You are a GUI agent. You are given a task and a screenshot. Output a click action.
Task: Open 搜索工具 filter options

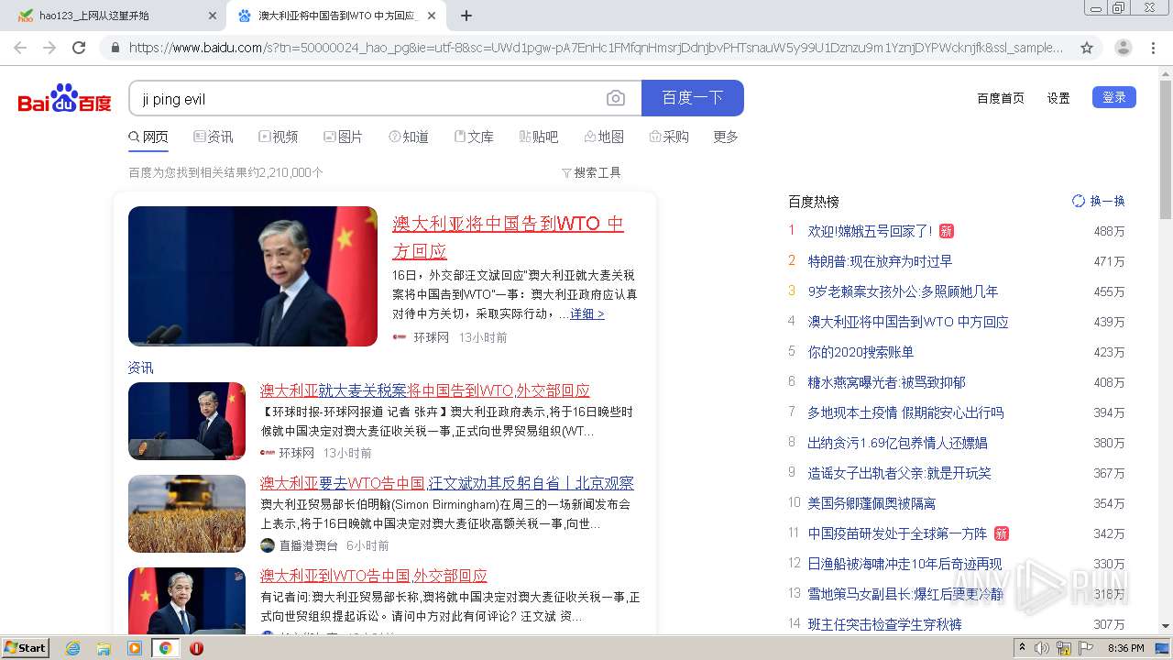pyautogui.click(x=591, y=172)
